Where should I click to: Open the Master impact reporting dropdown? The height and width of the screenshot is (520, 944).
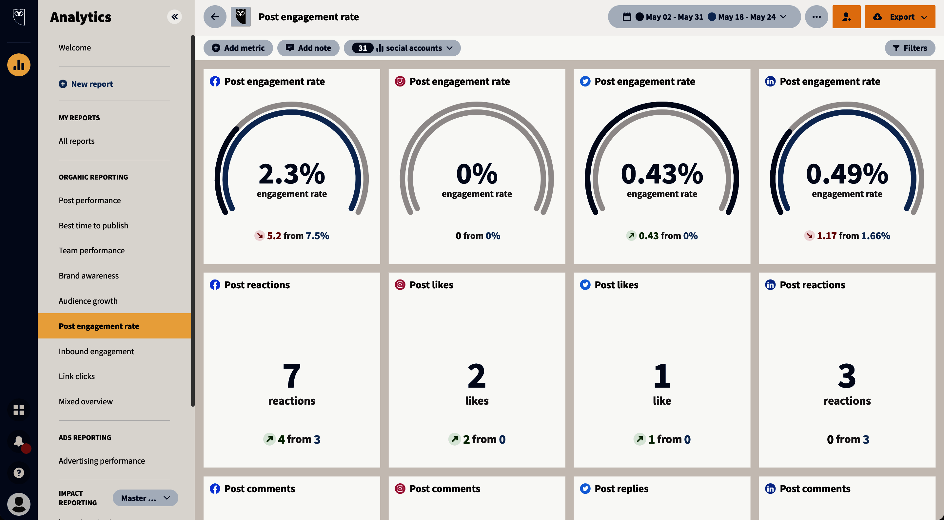[x=145, y=498]
